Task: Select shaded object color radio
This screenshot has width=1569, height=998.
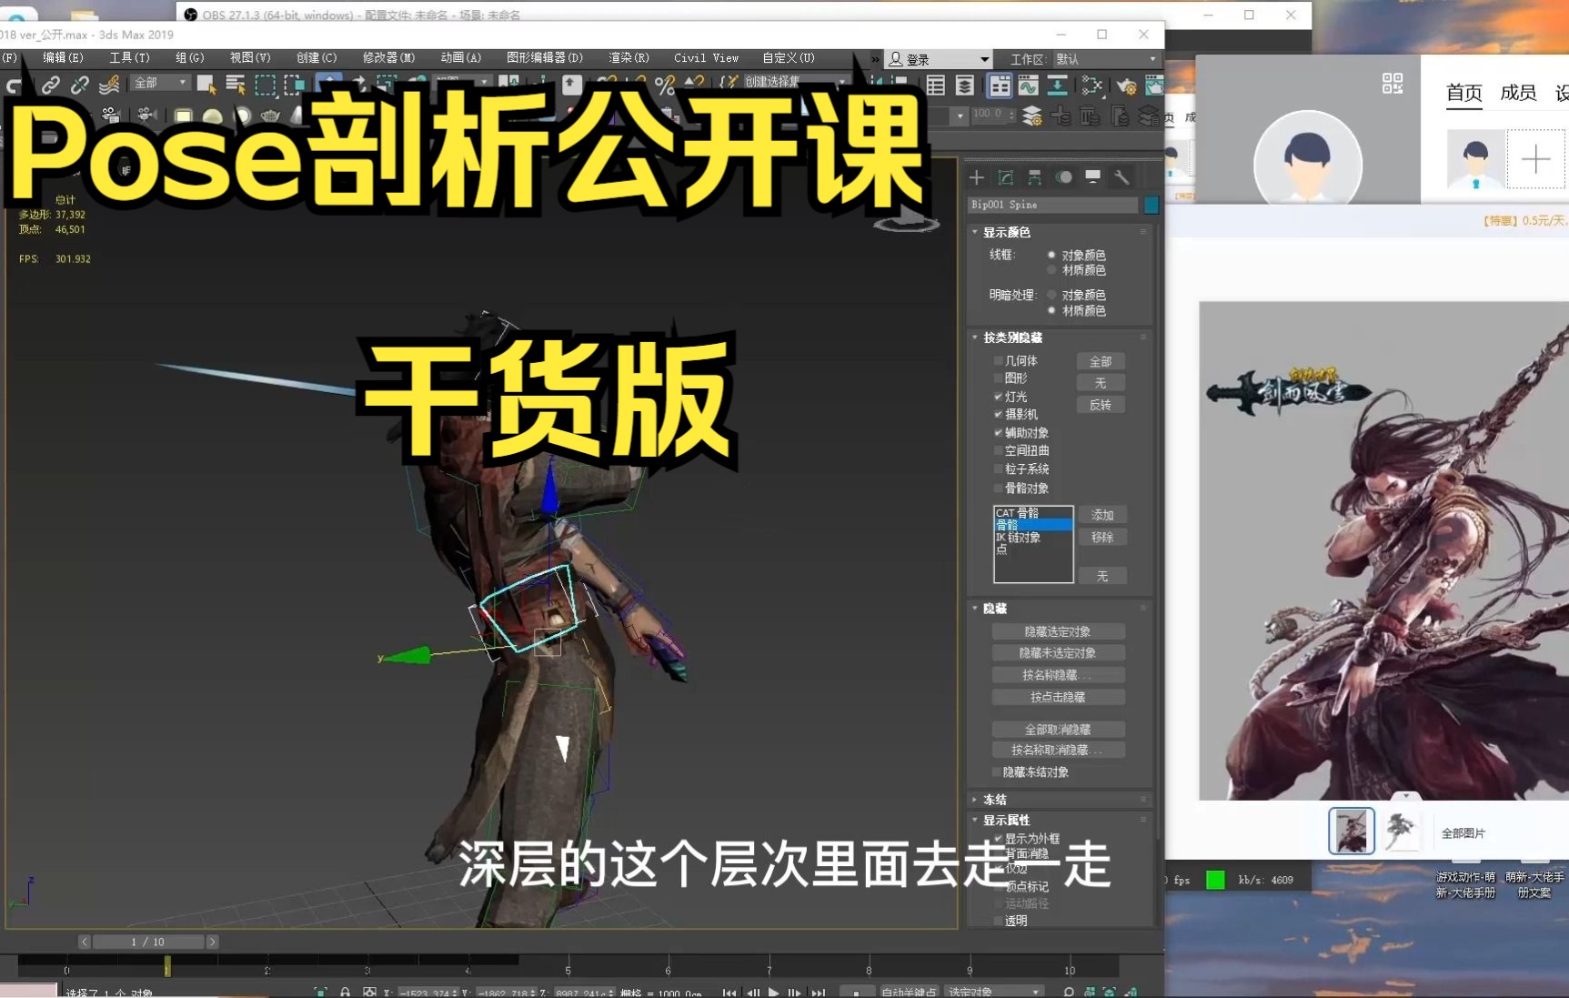Action: coord(1051,295)
